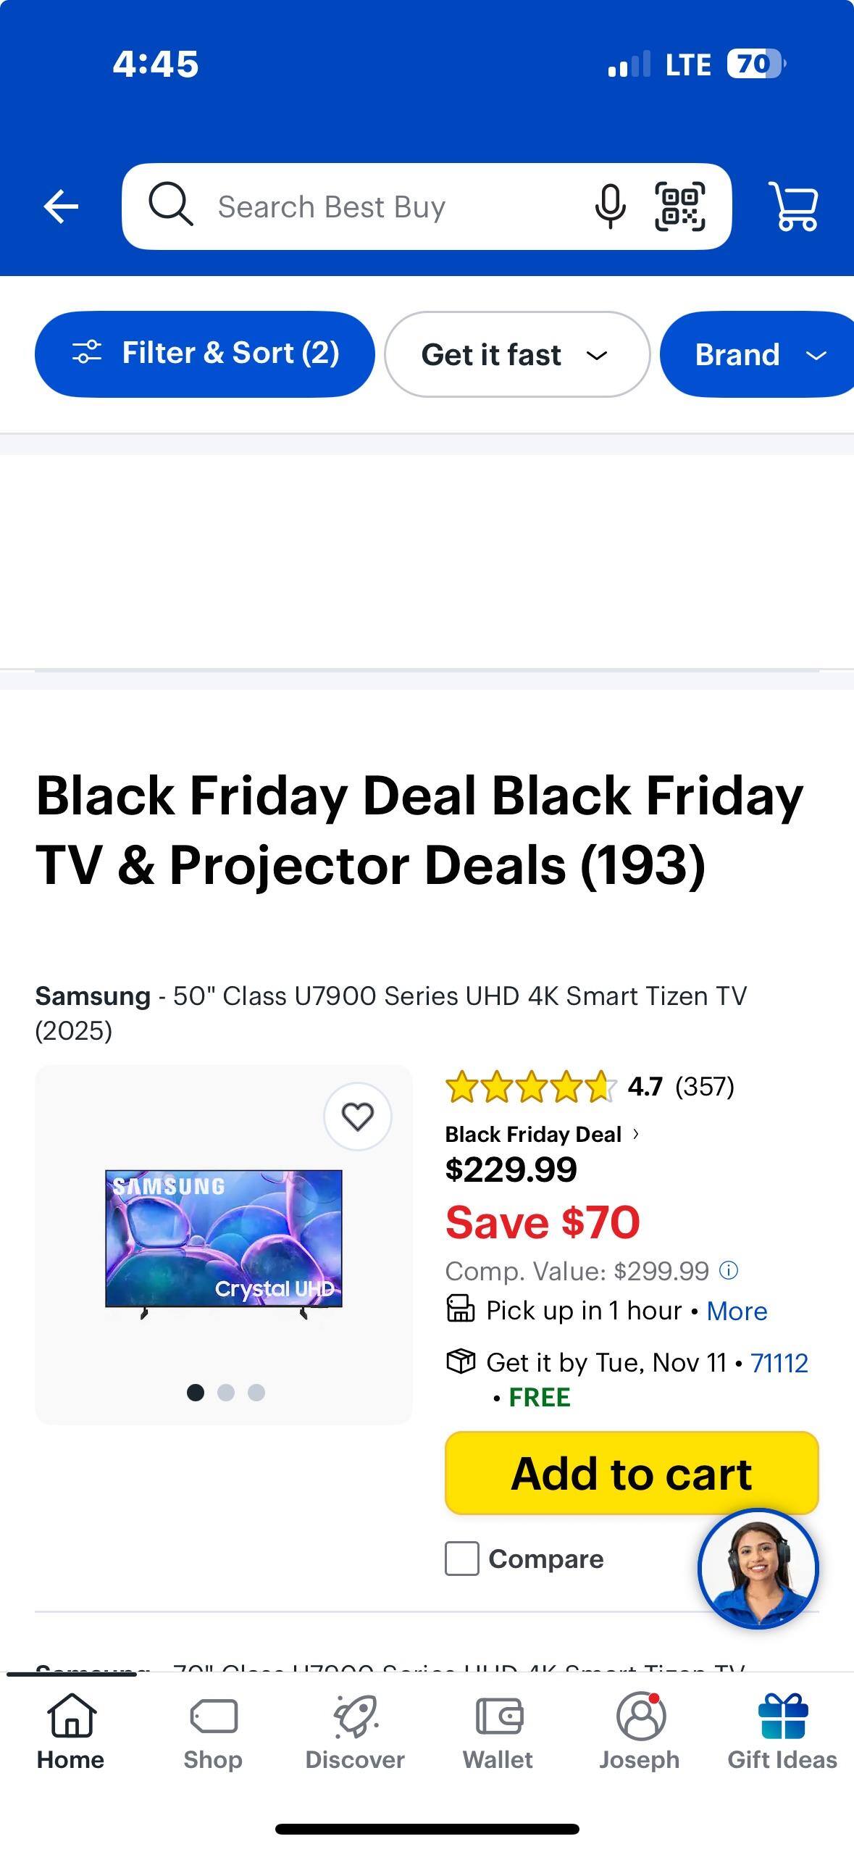The width and height of the screenshot is (854, 1852).
Task: Expand the Black Friday Deal chevron
Action: coord(636,1134)
